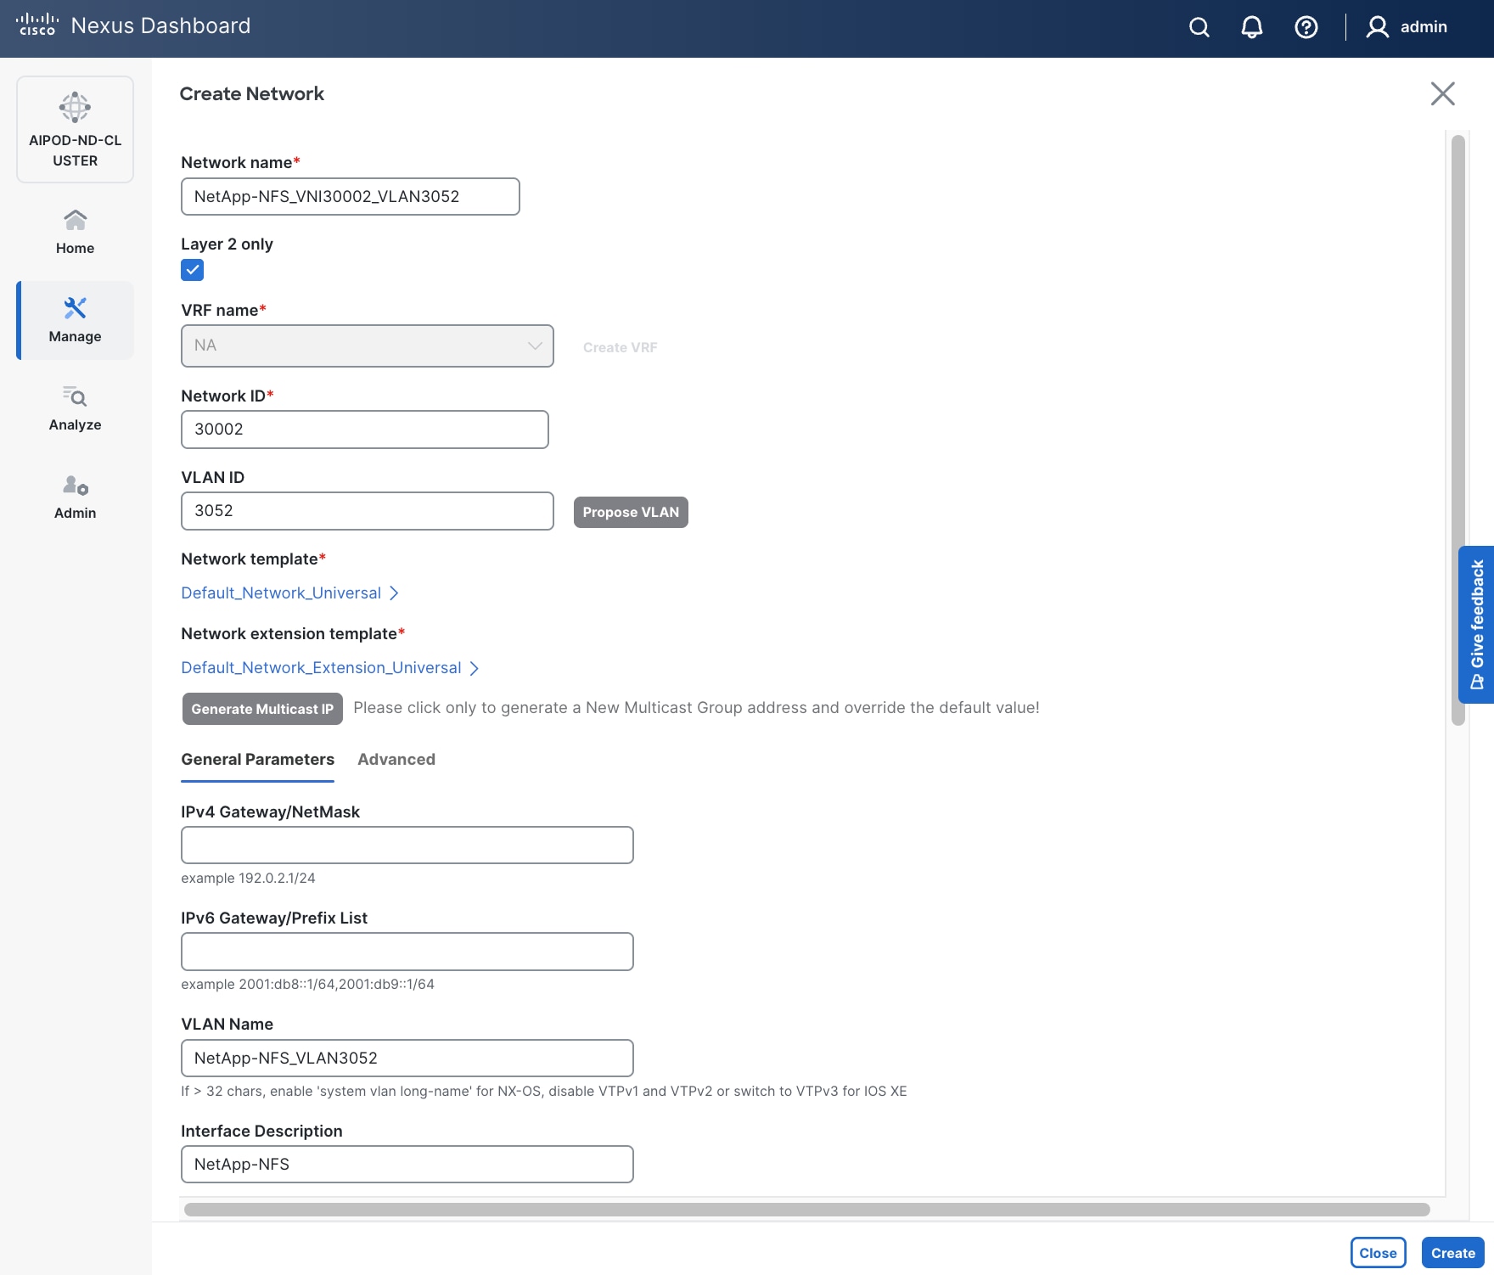
Task: Click the Propose VLAN button
Action: tap(630, 512)
